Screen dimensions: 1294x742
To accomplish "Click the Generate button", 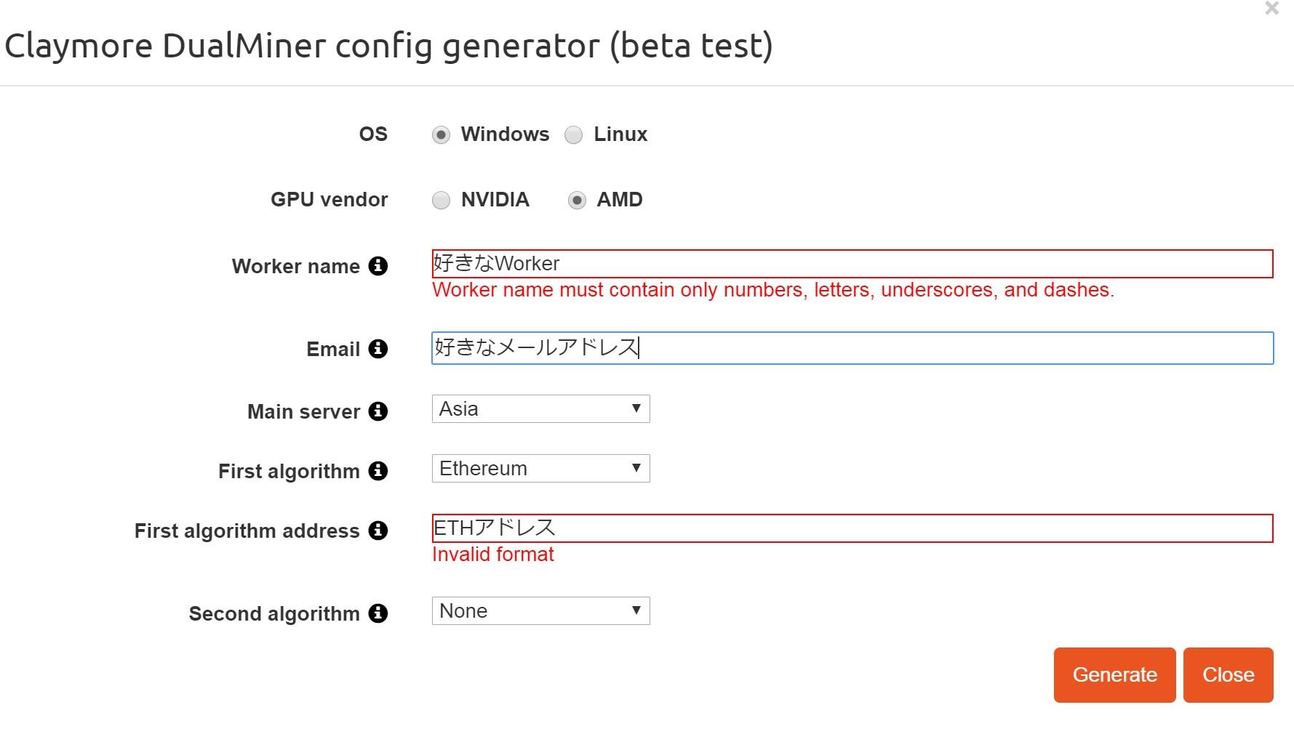I will tap(1114, 675).
